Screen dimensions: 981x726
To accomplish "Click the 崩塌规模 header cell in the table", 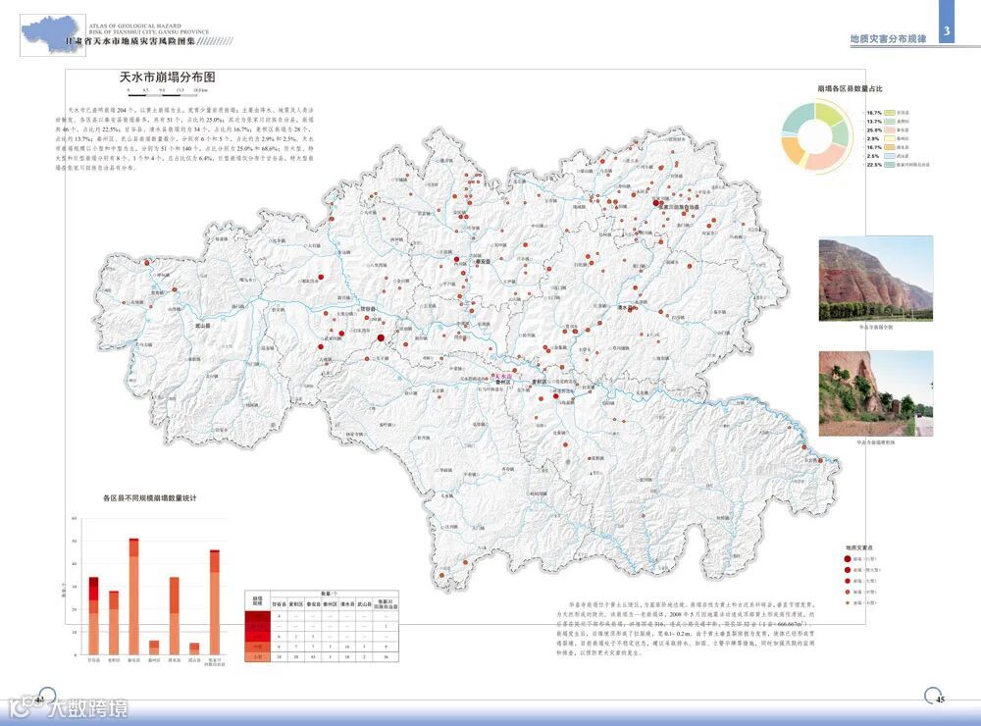I will coord(257,600).
